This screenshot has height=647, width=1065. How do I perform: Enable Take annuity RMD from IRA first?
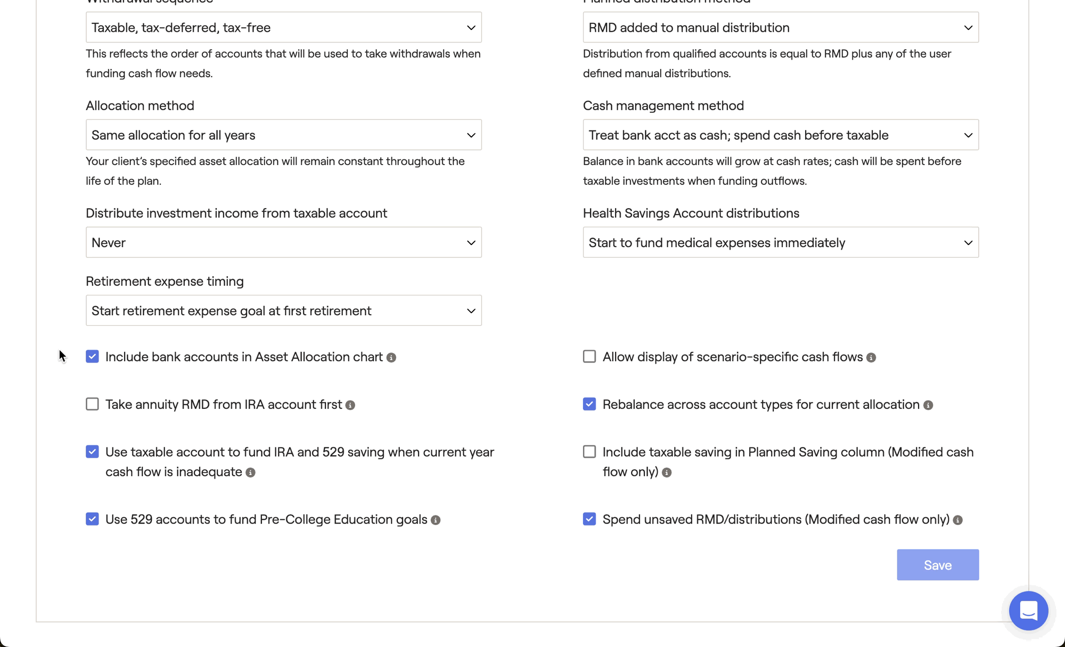pos(92,404)
